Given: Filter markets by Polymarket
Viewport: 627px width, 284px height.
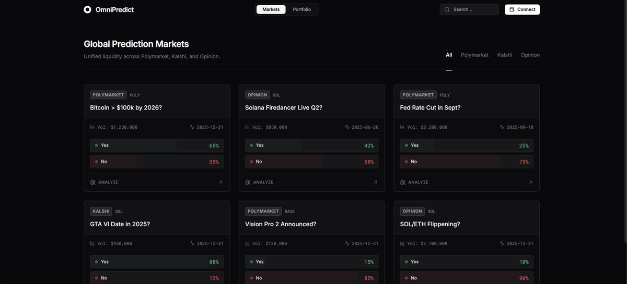Looking at the screenshot, I should point(474,55).
